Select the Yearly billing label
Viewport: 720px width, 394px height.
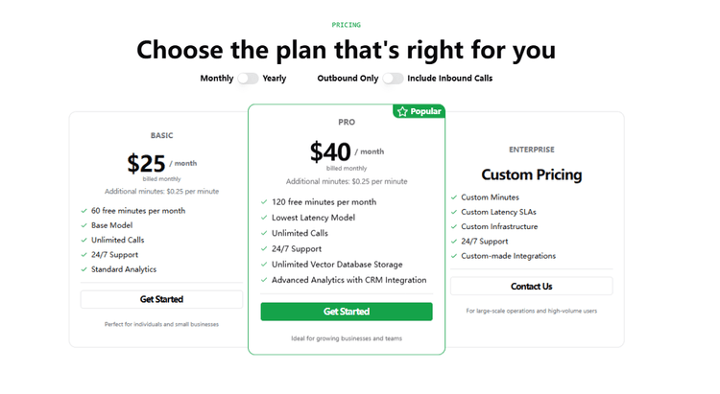(x=275, y=79)
